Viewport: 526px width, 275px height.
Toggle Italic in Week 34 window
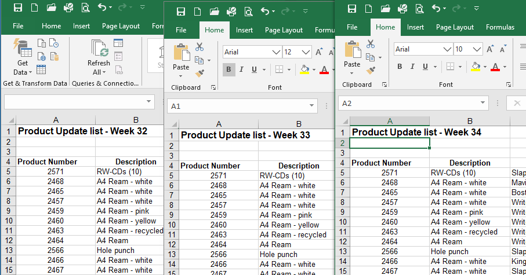click(x=412, y=67)
